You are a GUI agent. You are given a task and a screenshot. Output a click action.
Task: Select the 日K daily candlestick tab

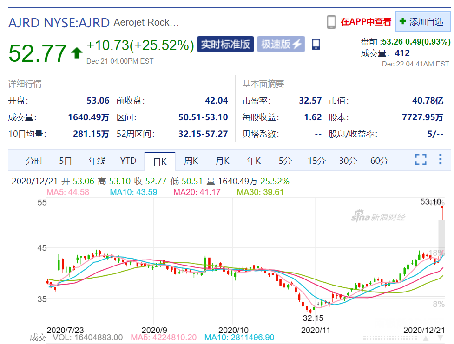[160, 162]
